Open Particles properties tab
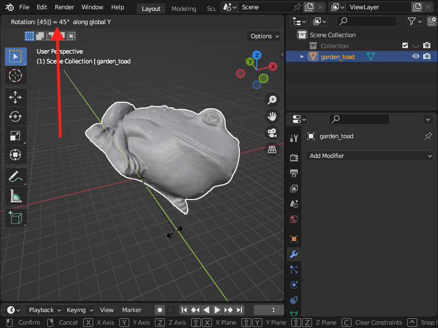Viewport: 438px width, 328px height. pos(294,270)
